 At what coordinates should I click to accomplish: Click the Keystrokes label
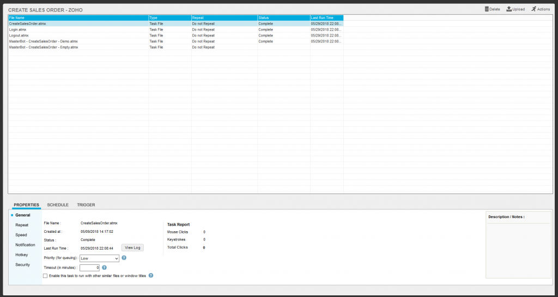click(176, 239)
